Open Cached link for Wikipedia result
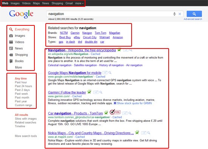The width and height of the screenshot is (208, 149). (x=95, y=54)
